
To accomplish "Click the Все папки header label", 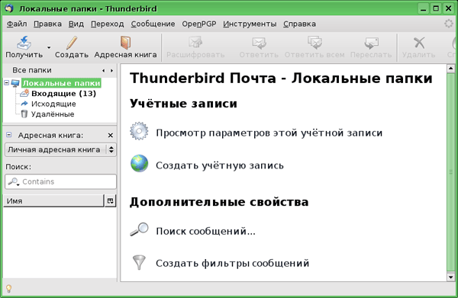I will [32, 70].
